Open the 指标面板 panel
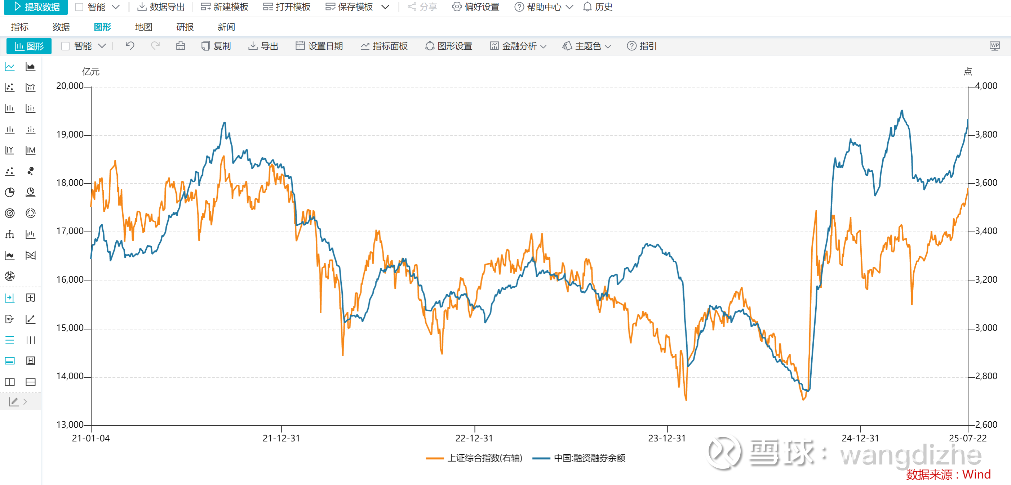The image size is (1011, 485). click(x=384, y=46)
